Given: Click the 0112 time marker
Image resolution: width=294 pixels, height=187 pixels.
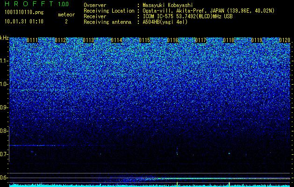Looking at the screenshot, I should point(60,40).
